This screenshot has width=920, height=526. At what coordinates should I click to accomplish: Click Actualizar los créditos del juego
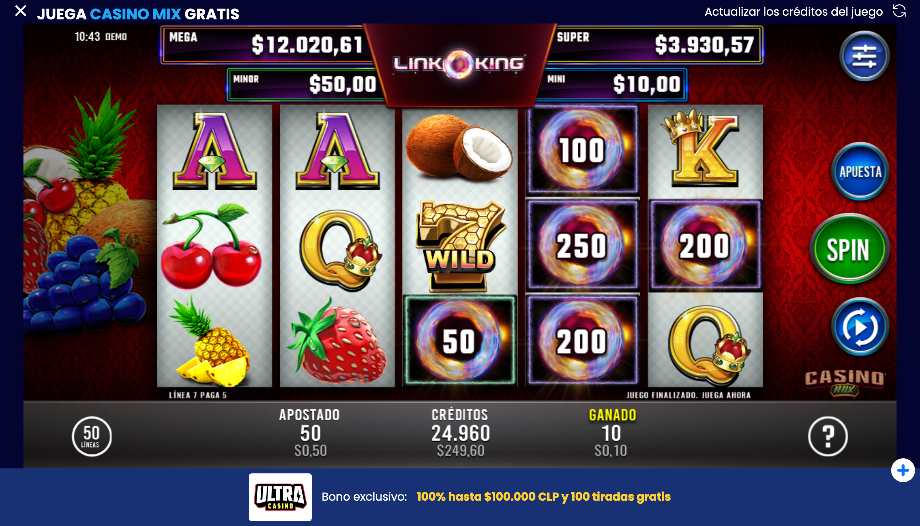point(794,12)
